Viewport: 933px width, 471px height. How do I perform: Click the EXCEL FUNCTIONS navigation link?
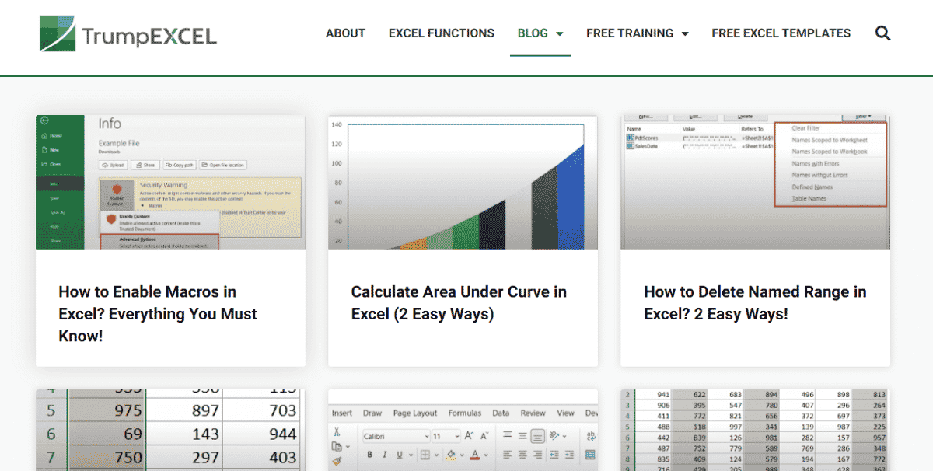(441, 33)
